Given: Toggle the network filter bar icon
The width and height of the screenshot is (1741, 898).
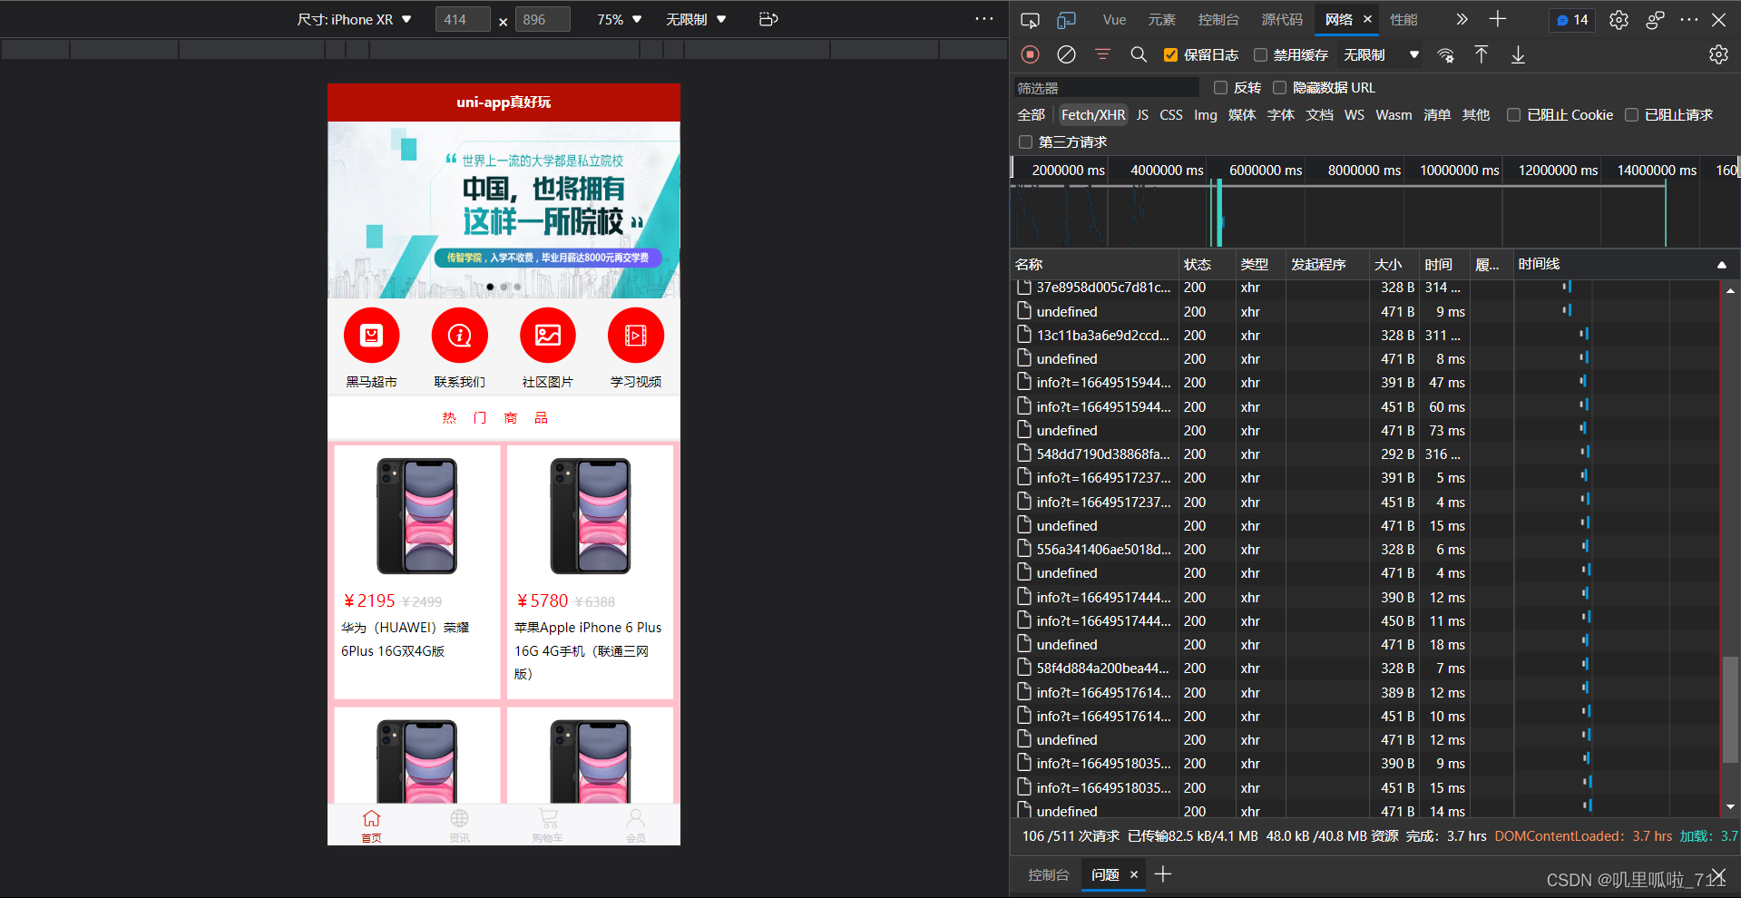Looking at the screenshot, I should click(1102, 54).
